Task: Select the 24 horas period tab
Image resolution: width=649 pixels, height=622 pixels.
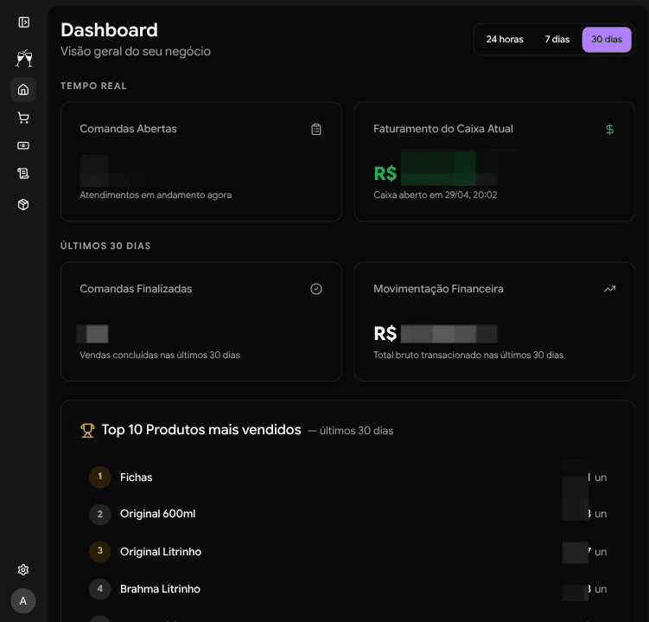Action: tap(505, 40)
